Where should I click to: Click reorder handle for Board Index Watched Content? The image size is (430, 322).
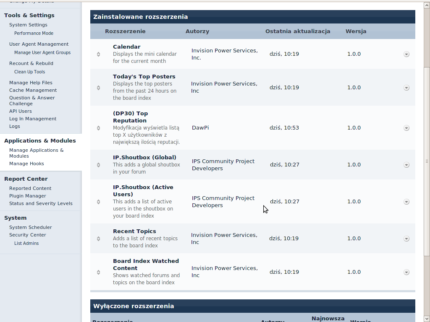click(98, 272)
